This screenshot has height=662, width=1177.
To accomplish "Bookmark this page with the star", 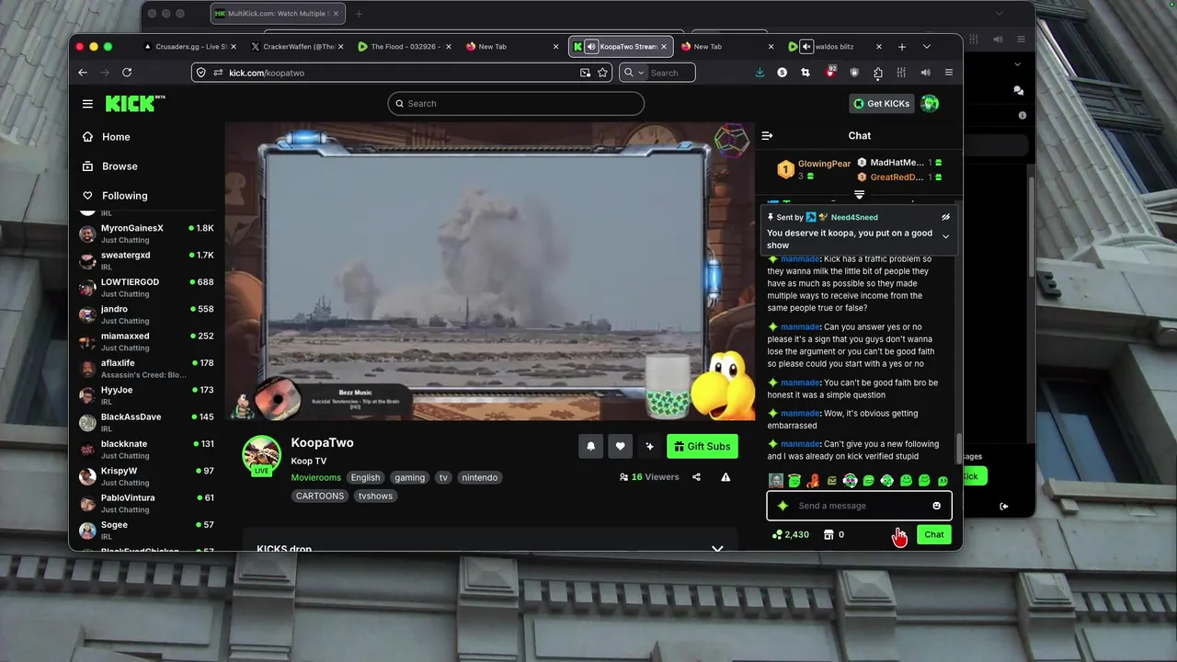I will point(603,73).
